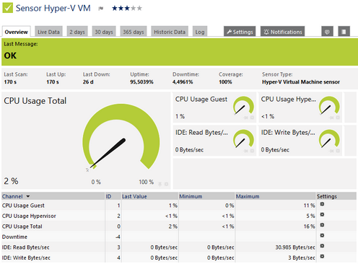Open sensor Settings button
Screen dimensions: 358x264
click(240, 32)
